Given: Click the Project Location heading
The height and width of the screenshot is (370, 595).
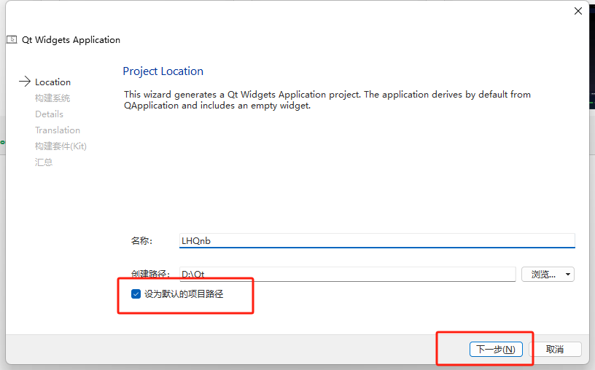Looking at the screenshot, I should 163,71.
